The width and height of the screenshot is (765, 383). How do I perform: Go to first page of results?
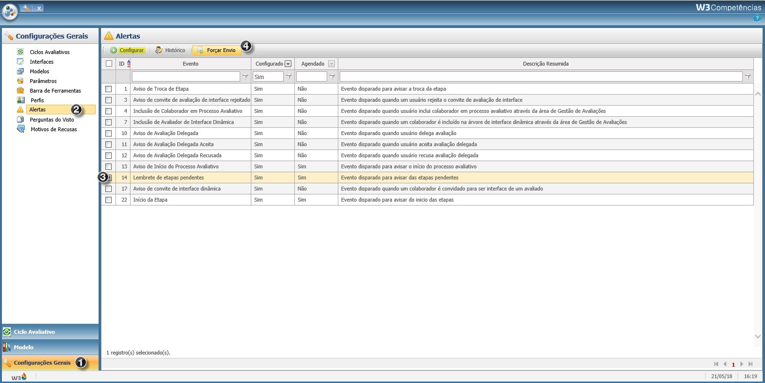[716, 364]
